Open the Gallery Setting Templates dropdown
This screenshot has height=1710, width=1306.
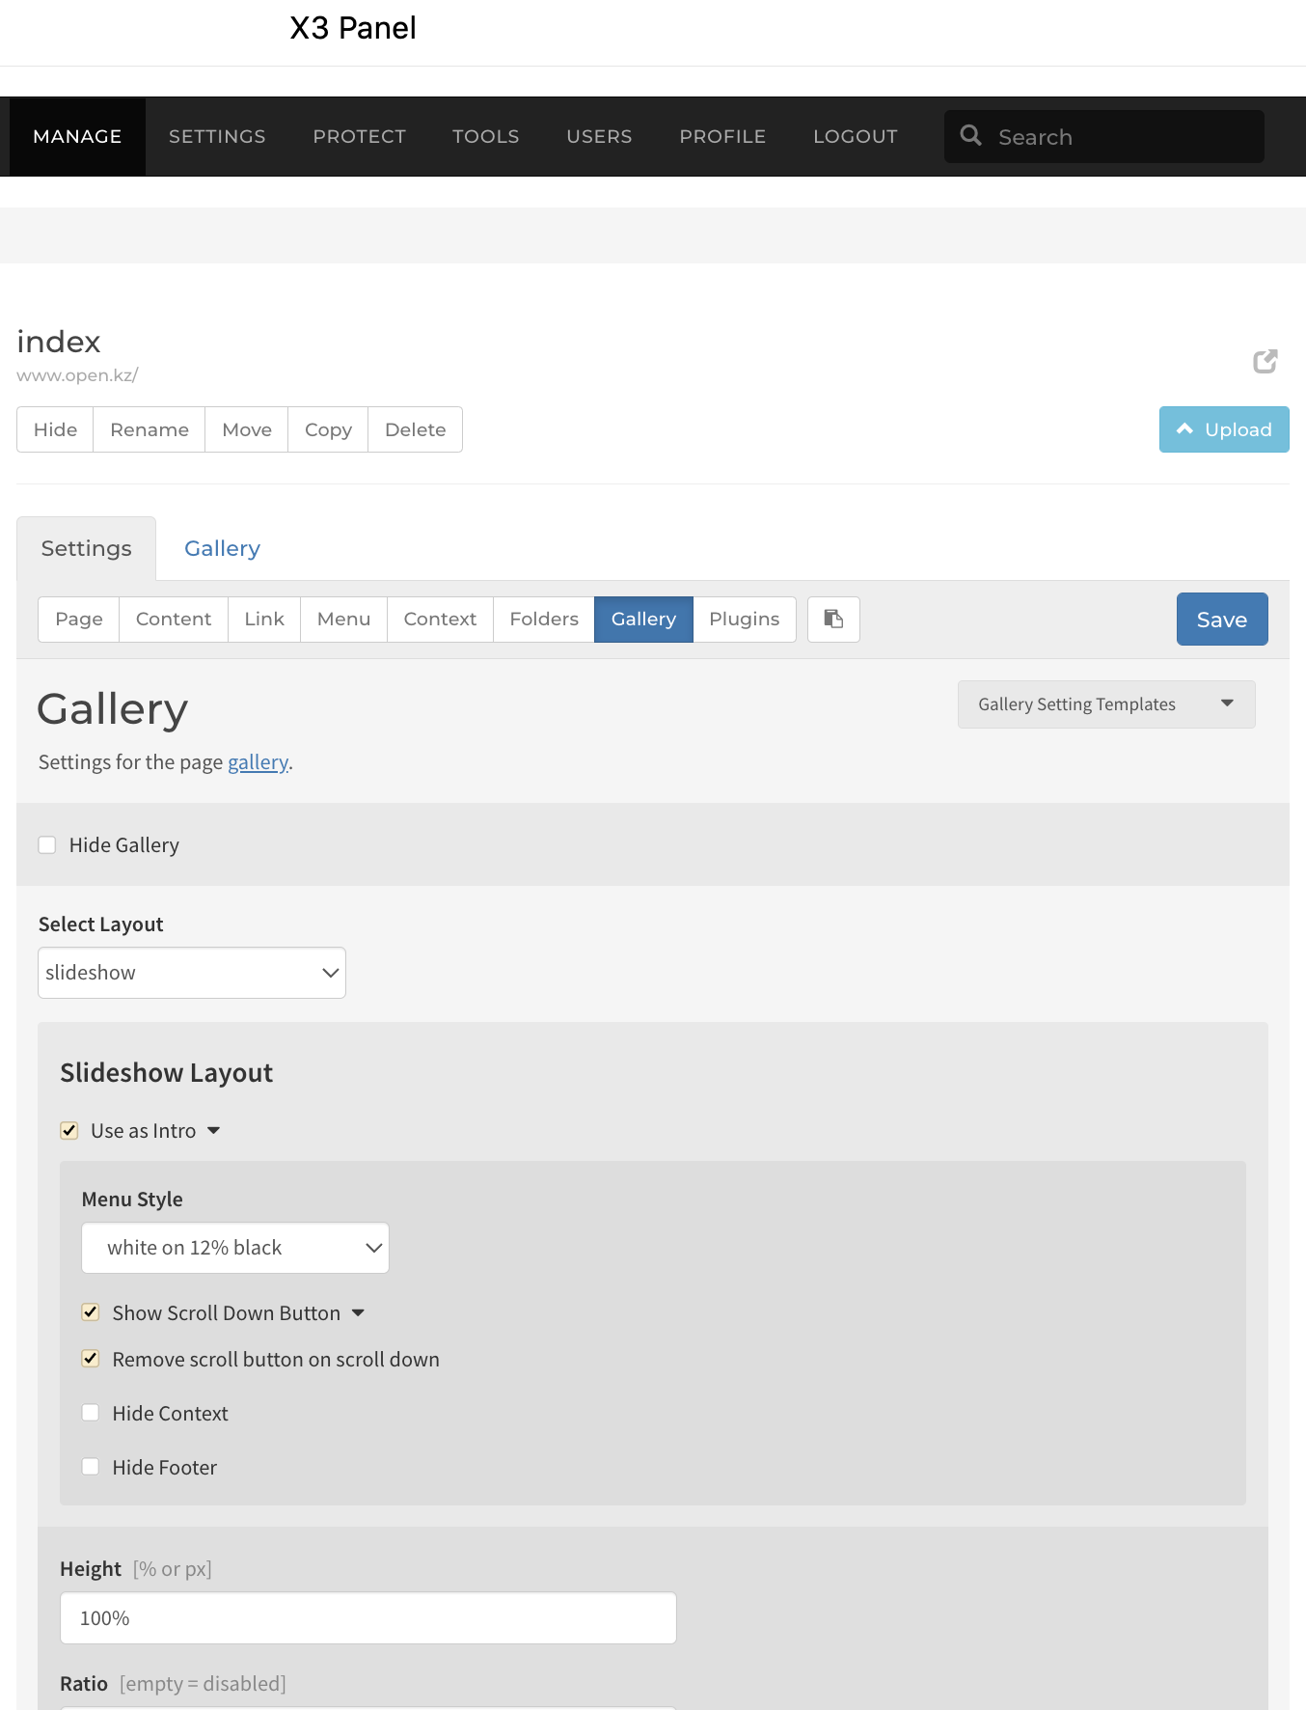coord(1106,704)
